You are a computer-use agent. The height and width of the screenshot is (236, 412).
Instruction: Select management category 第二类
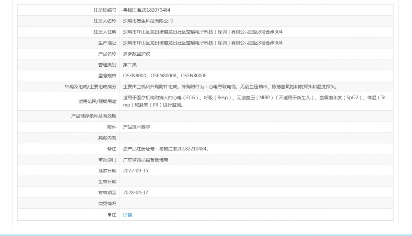pyautogui.click(x=130, y=65)
